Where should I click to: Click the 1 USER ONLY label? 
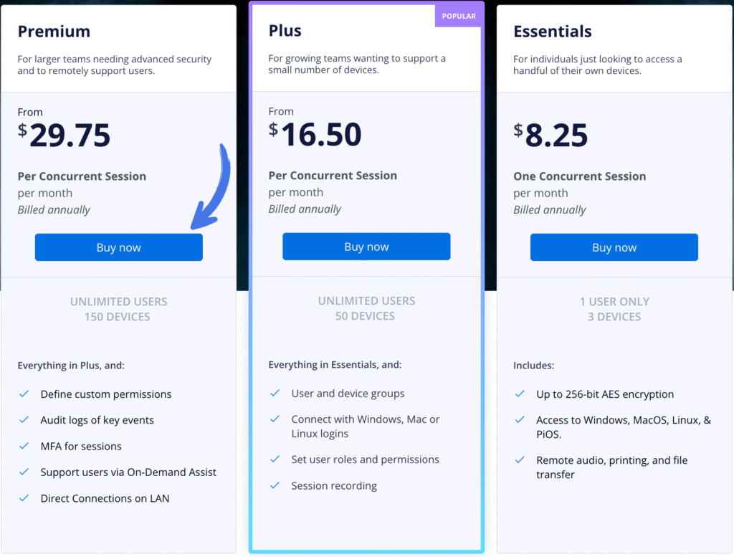tap(614, 302)
